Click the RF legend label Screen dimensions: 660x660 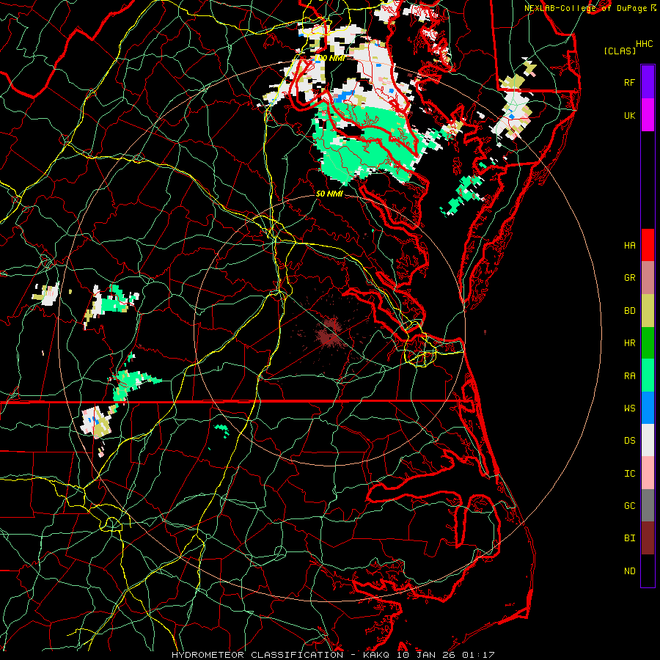[x=629, y=82]
